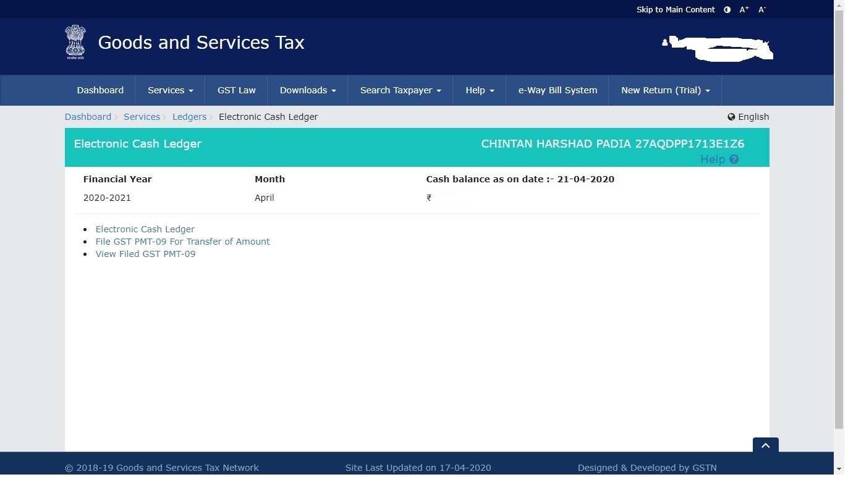Expand the New Return (Trial) dropdown

pos(665,90)
